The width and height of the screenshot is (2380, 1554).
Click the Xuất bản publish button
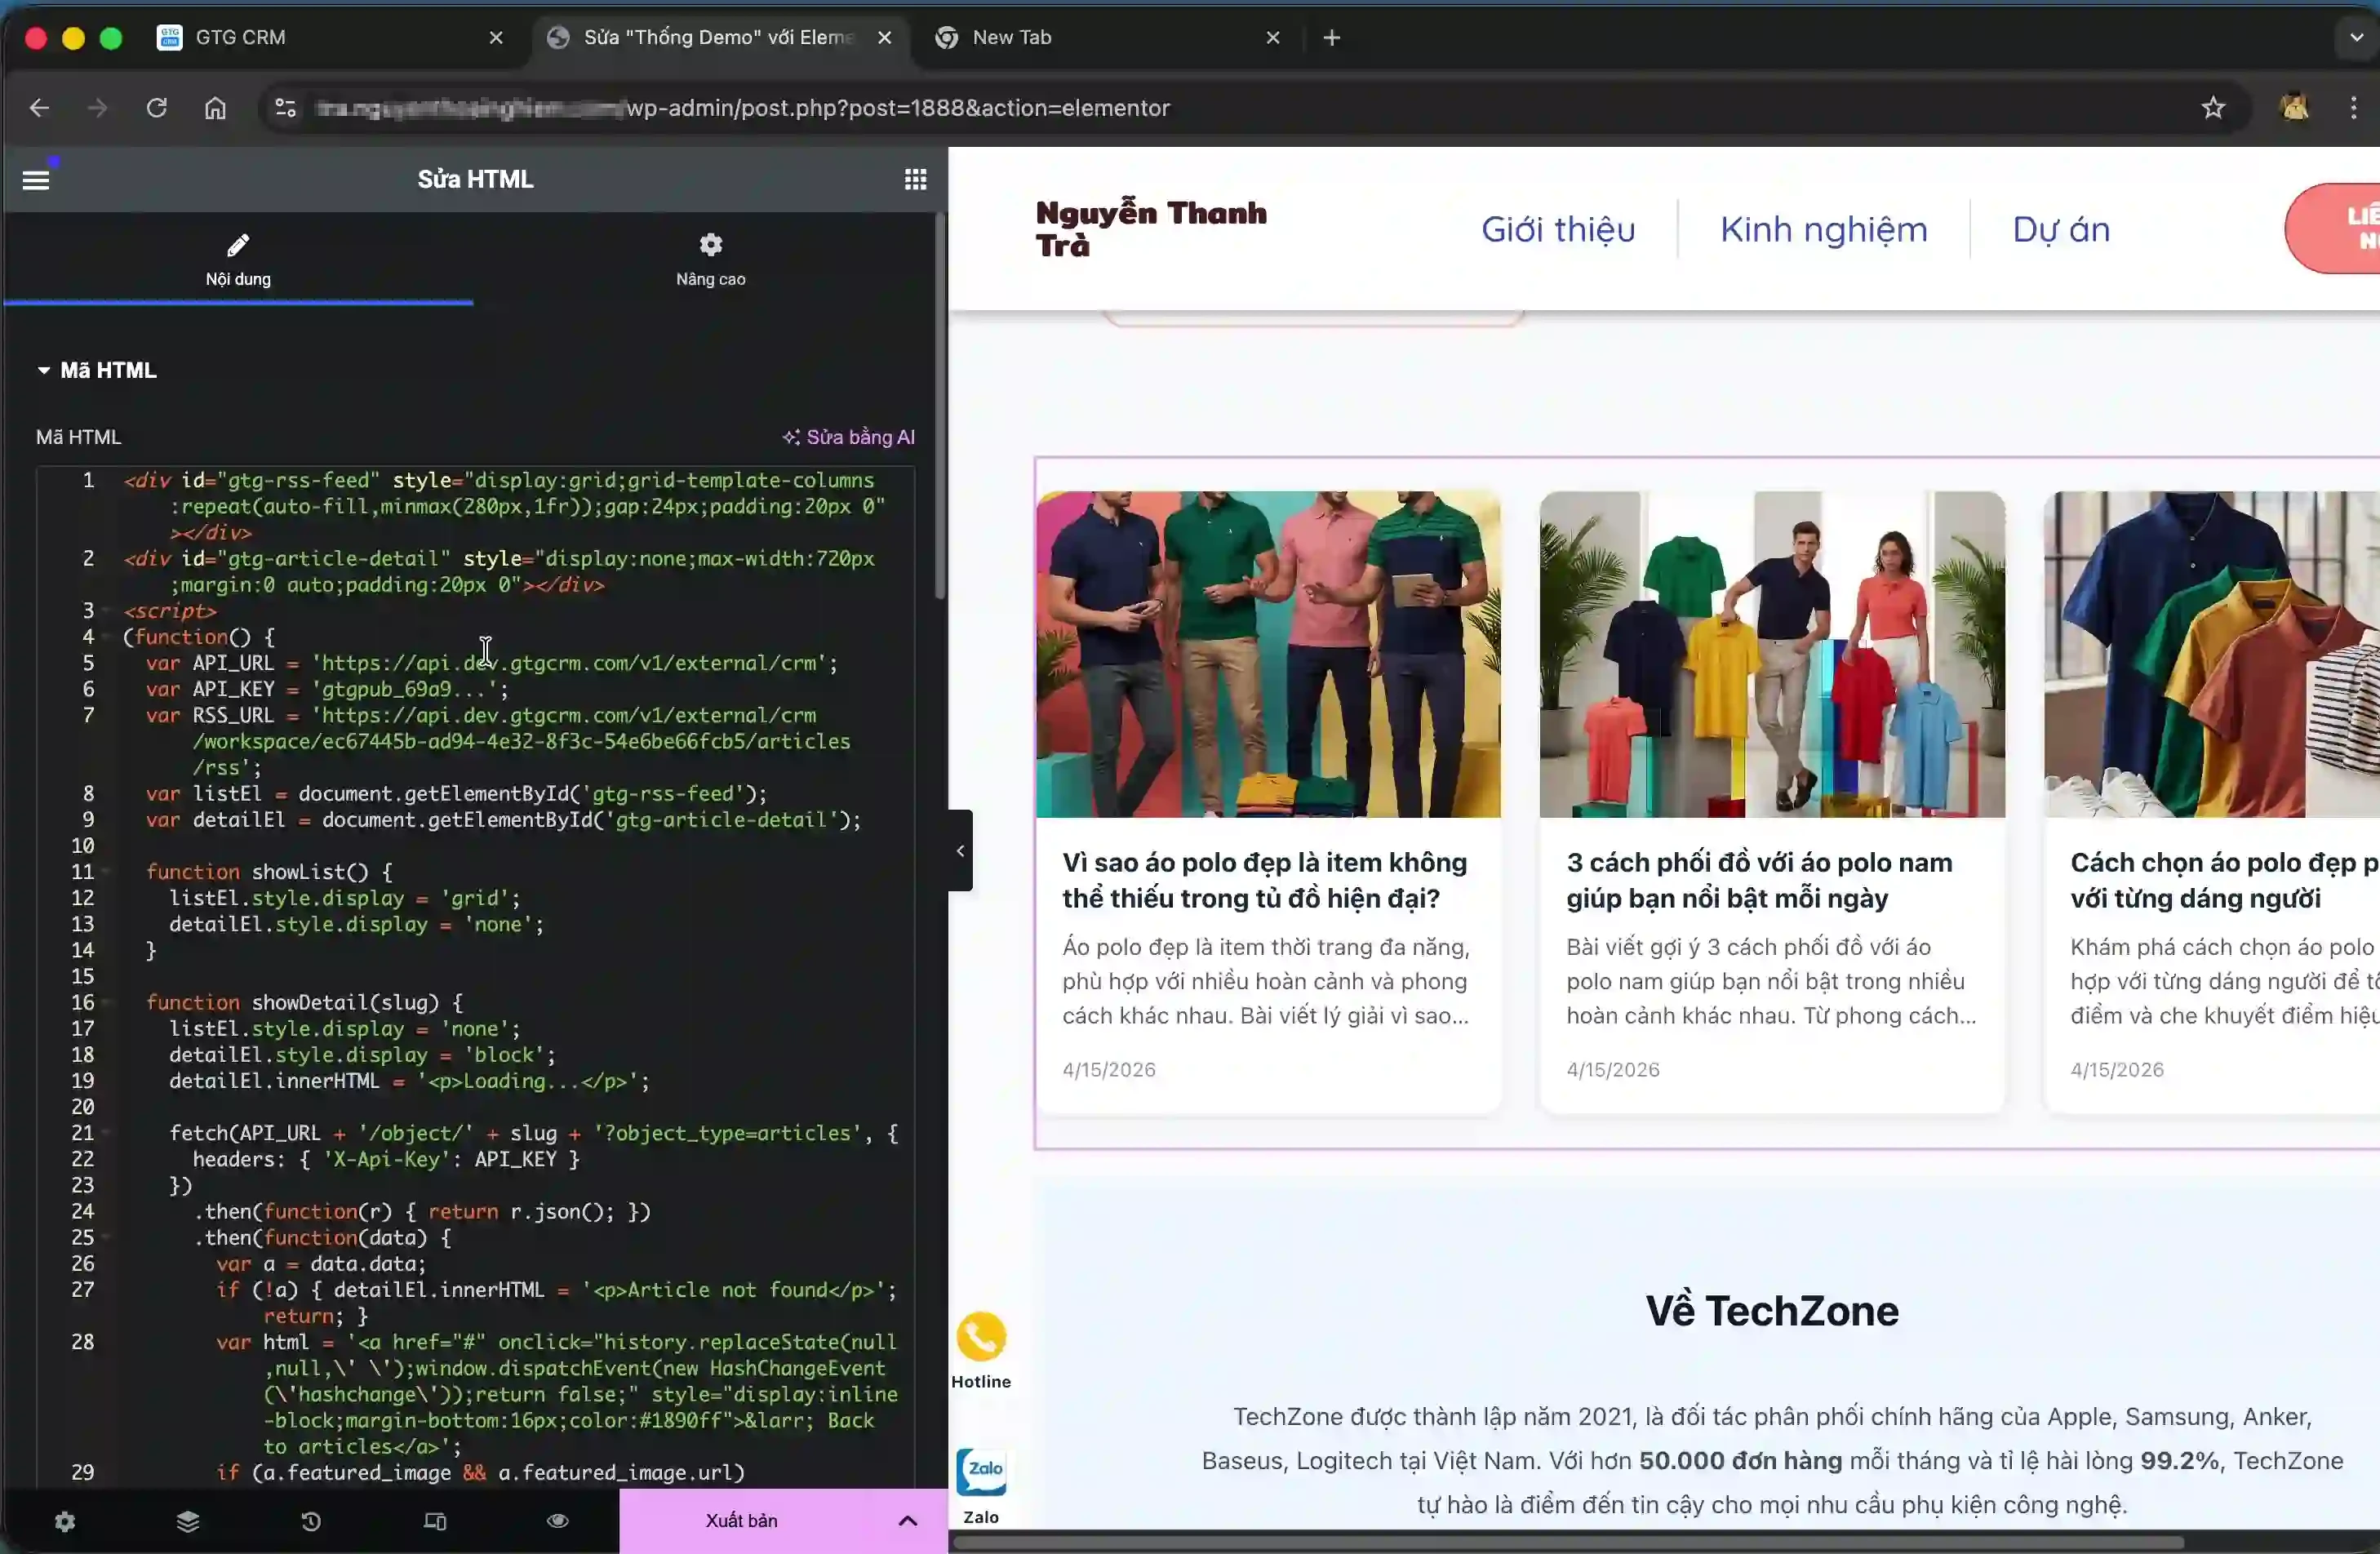click(741, 1521)
